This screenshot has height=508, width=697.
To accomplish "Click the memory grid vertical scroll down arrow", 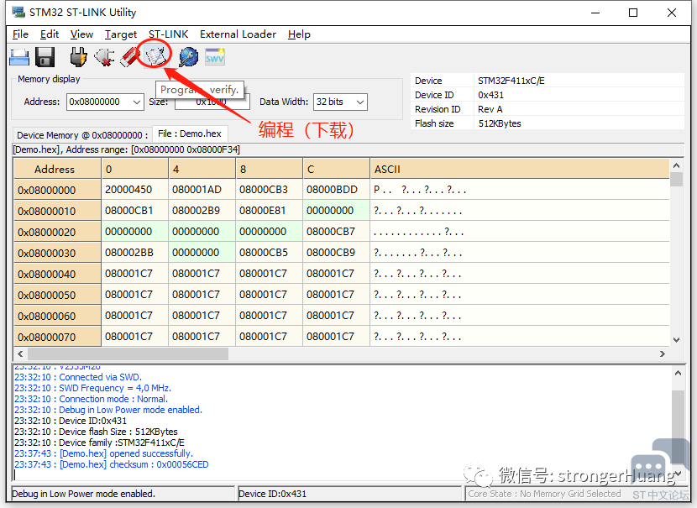I will click(x=677, y=340).
